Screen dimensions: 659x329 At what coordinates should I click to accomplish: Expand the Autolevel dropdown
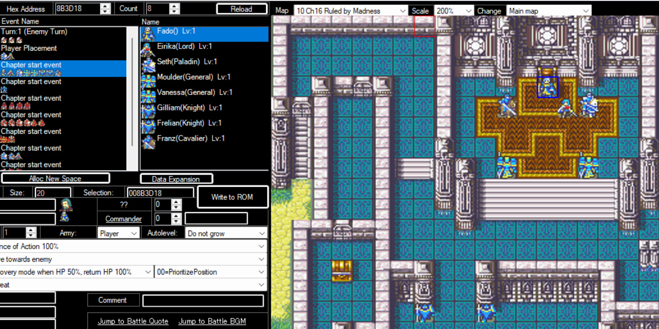point(226,233)
